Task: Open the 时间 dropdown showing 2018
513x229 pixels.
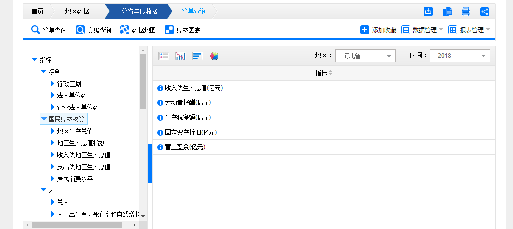Action: point(460,56)
